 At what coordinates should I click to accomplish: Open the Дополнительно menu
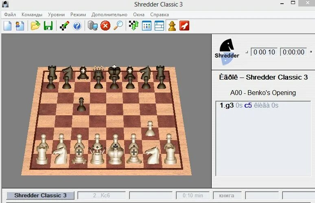point(109,15)
